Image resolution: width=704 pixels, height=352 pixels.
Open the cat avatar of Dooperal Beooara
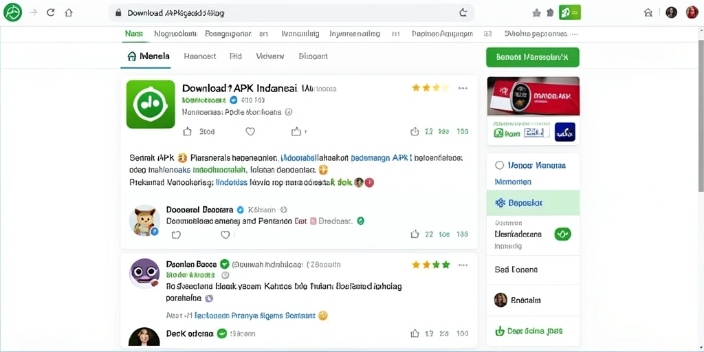(x=144, y=221)
